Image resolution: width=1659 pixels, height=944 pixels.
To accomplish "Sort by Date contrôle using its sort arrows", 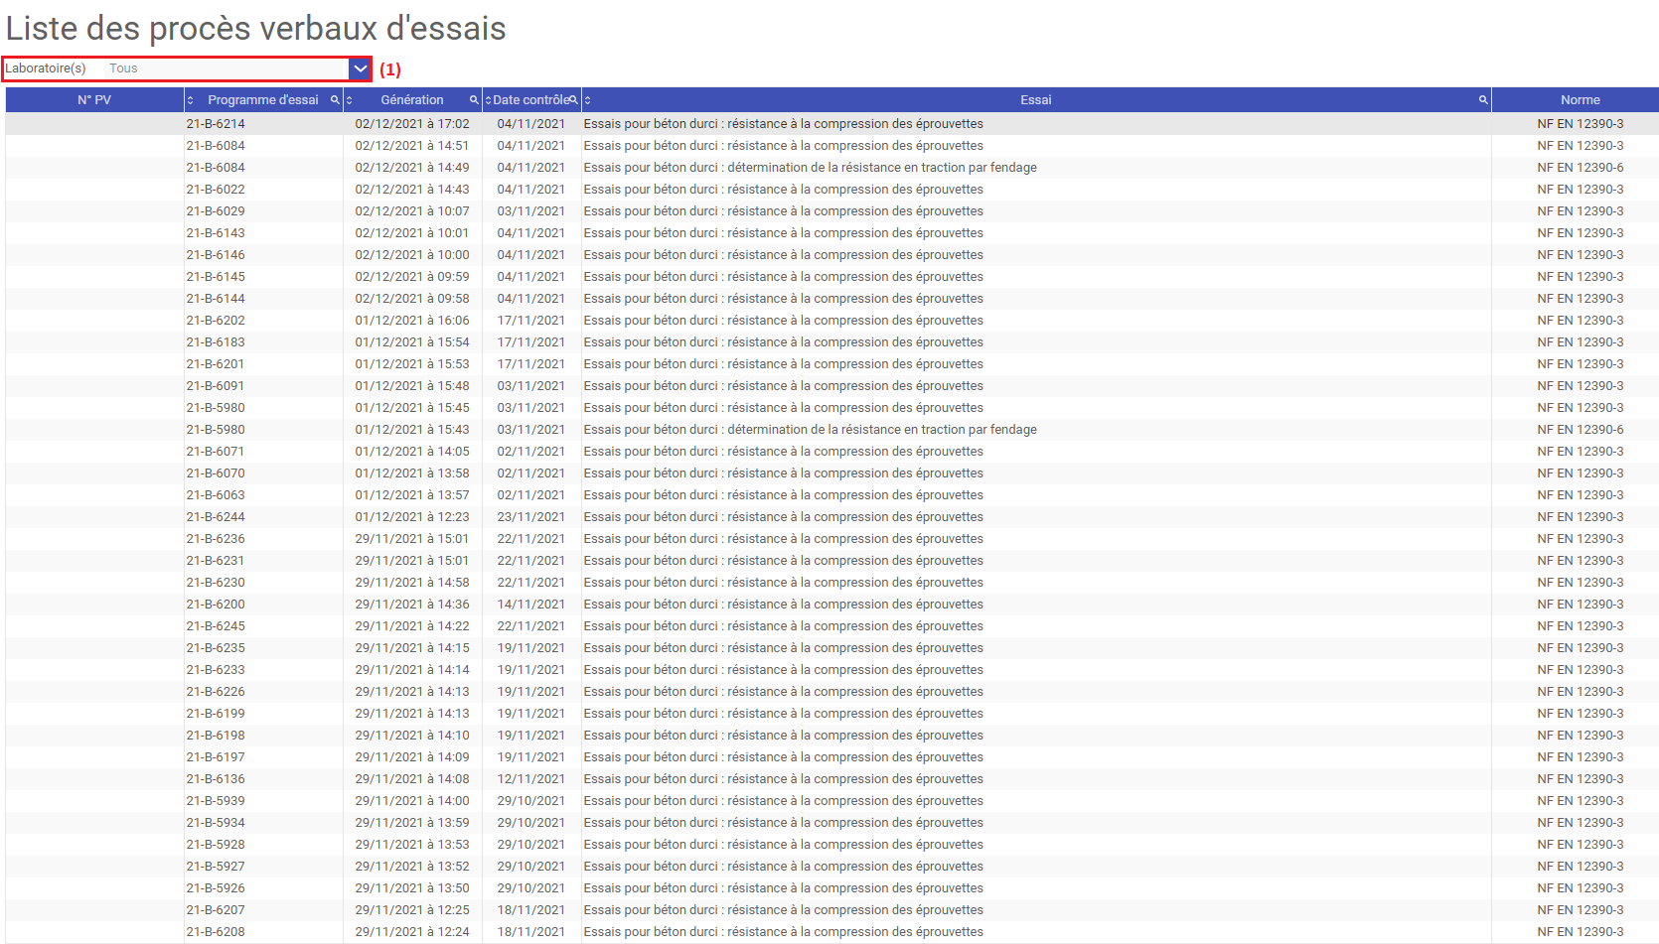I will [x=488, y=100].
